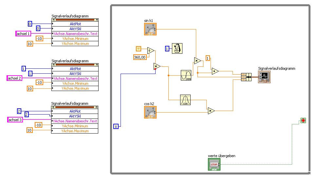Click YAchse.Maximum in second property node
Screen dimensions: 319x182
[75, 88]
